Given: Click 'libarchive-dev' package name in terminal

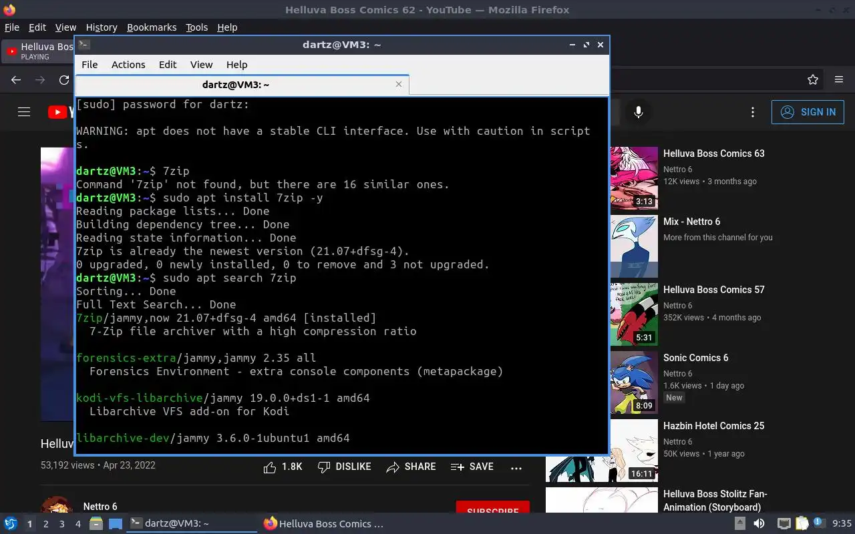Looking at the screenshot, I should (123, 438).
